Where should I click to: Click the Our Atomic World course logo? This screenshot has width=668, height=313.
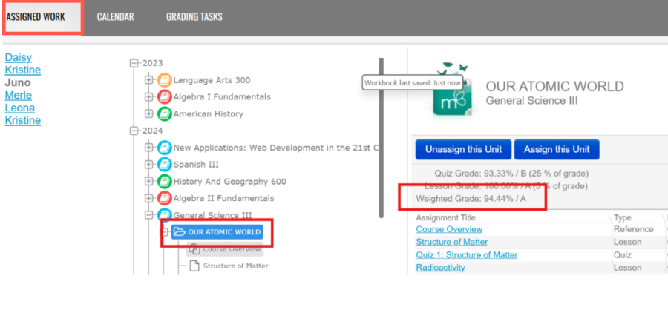(453, 92)
